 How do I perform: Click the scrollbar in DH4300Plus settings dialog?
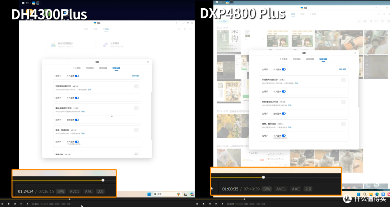[151, 116]
